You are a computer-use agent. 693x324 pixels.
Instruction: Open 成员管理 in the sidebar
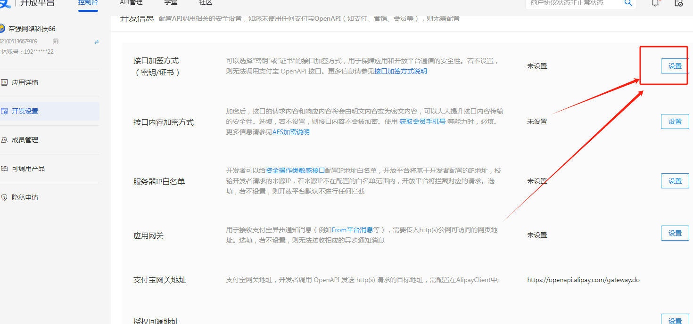point(49,140)
